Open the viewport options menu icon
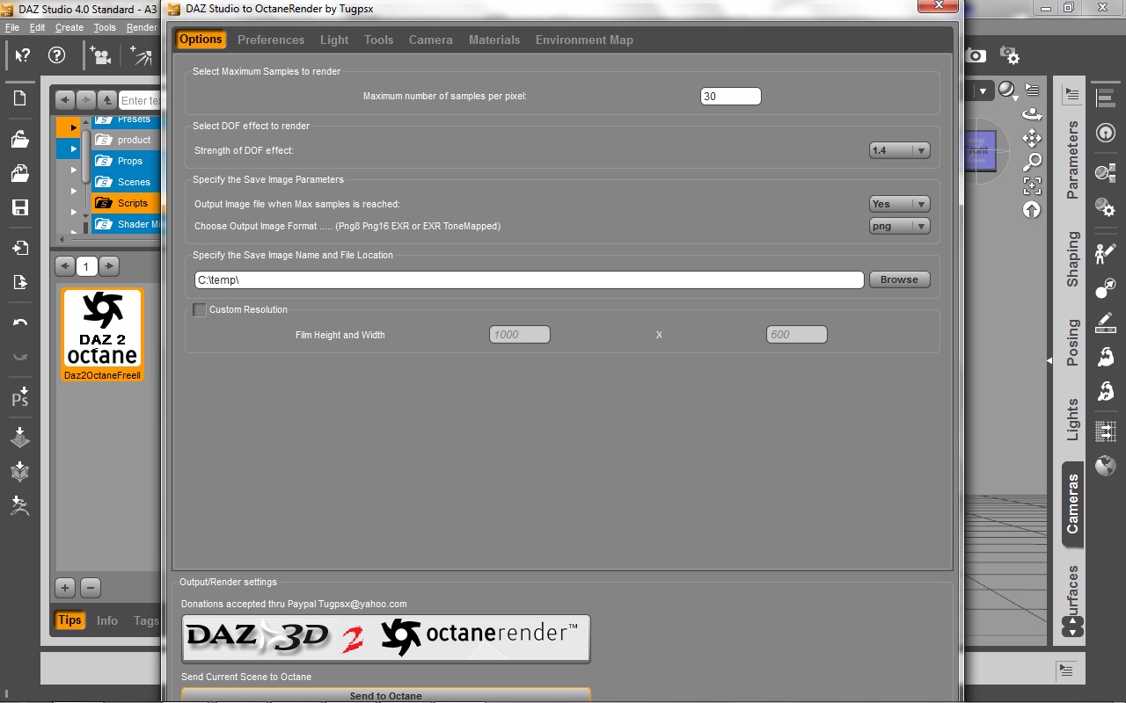Screen dimensions: 1126x703 point(1032,90)
